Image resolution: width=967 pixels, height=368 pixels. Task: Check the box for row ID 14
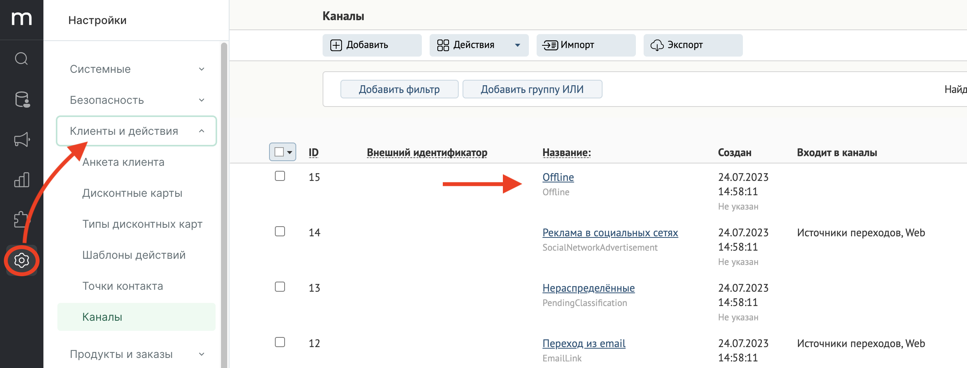click(280, 231)
